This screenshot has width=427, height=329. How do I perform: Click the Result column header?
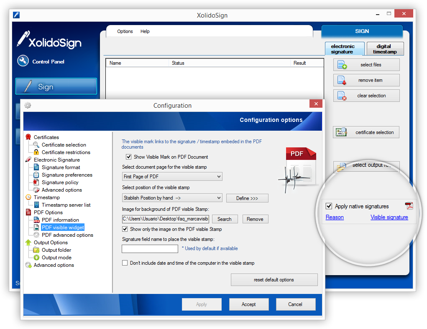click(x=307, y=63)
